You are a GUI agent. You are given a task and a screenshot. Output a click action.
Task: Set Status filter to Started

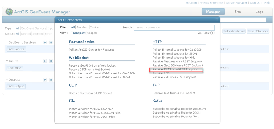(26, 34)
